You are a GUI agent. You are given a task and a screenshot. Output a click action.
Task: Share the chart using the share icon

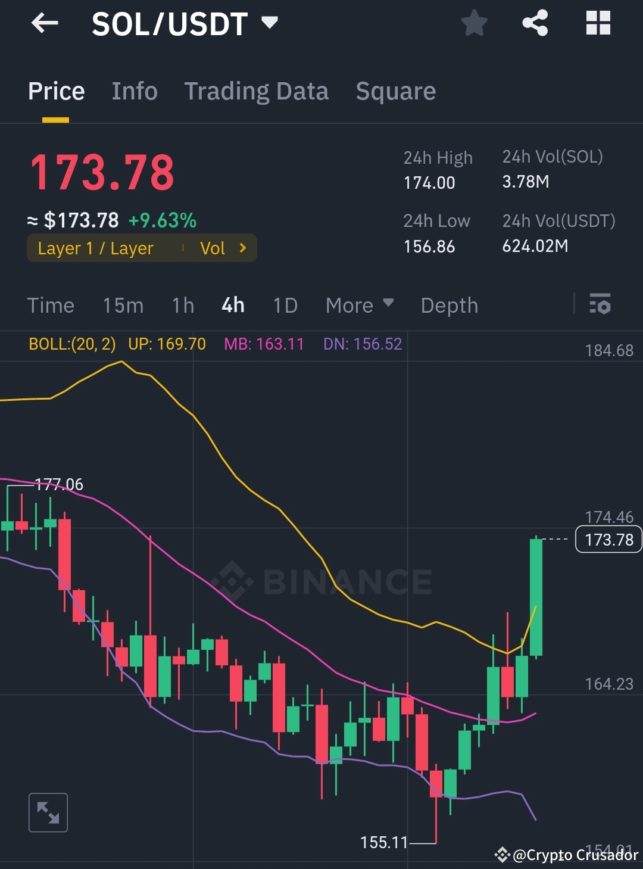[x=535, y=23]
